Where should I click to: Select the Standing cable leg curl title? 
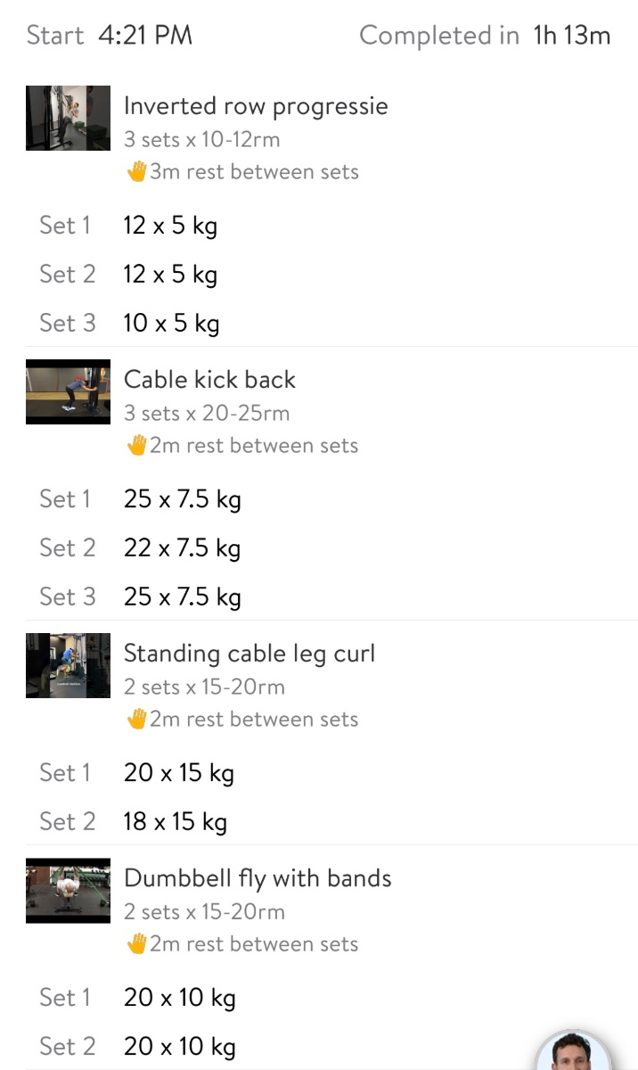[x=249, y=654]
